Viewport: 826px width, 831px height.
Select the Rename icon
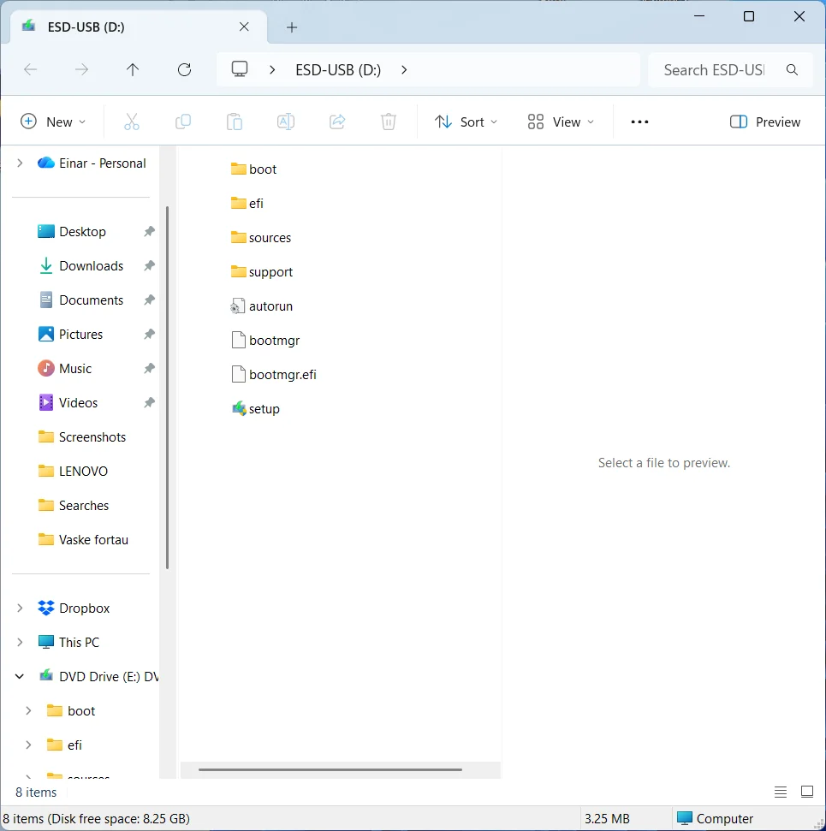(286, 122)
